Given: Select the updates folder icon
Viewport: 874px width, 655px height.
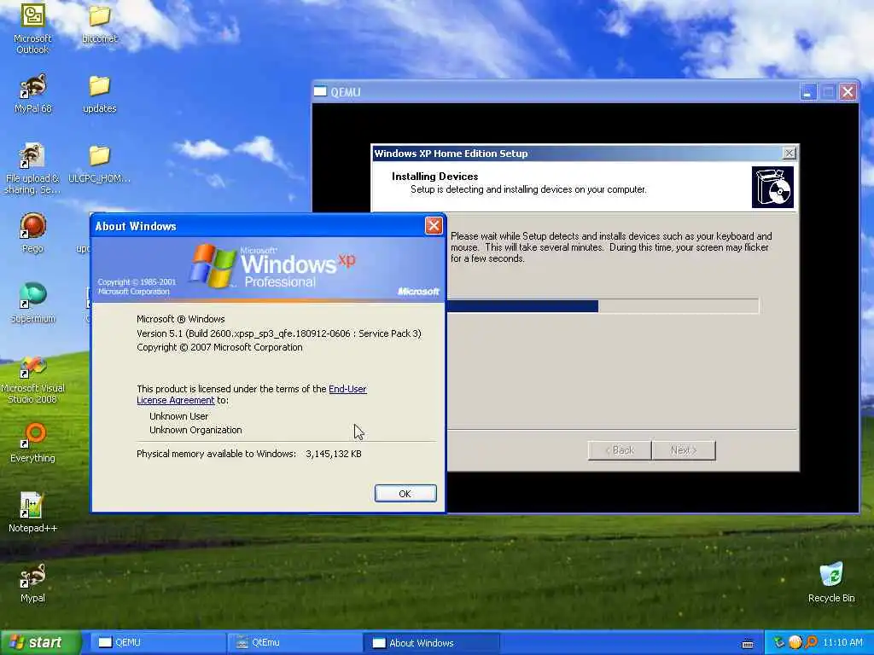Looking at the screenshot, I should click(x=99, y=93).
